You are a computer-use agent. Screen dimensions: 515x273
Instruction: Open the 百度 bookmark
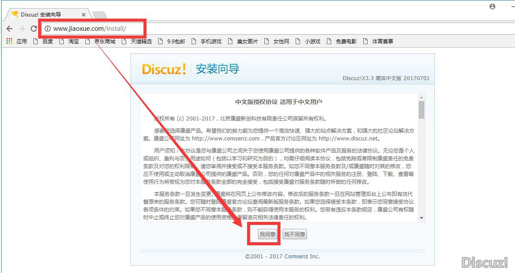[43, 41]
